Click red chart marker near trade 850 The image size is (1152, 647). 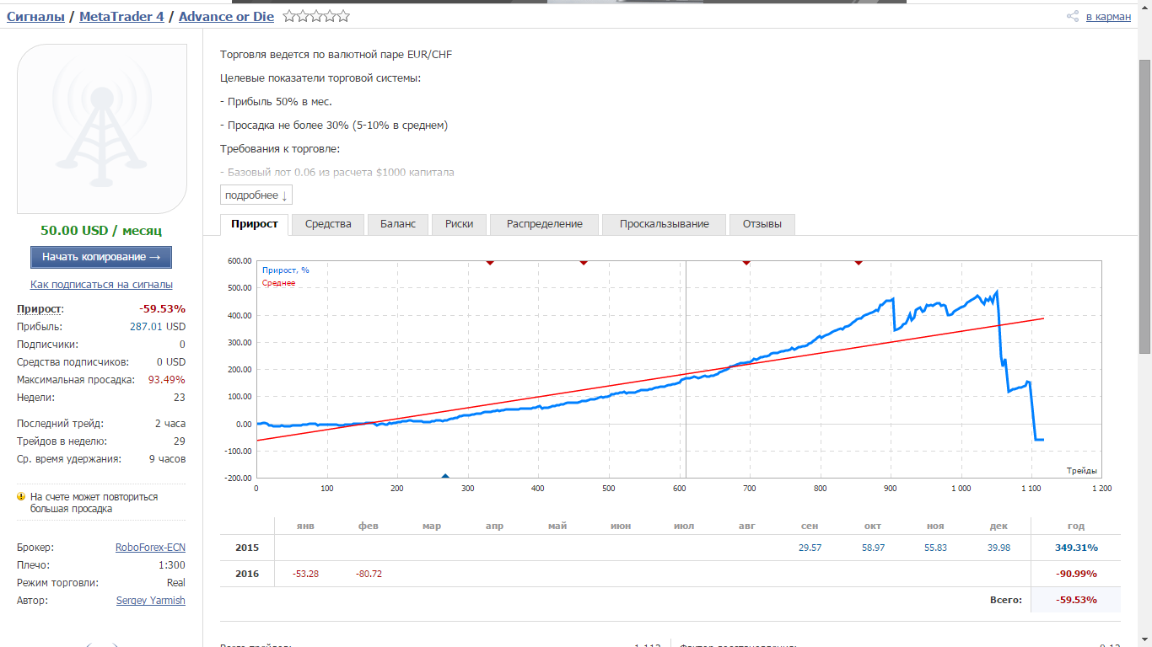(x=859, y=263)
